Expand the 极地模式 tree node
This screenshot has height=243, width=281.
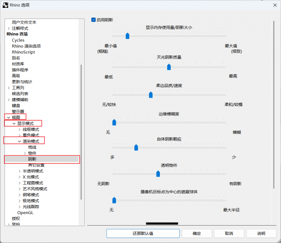point(19,201)
